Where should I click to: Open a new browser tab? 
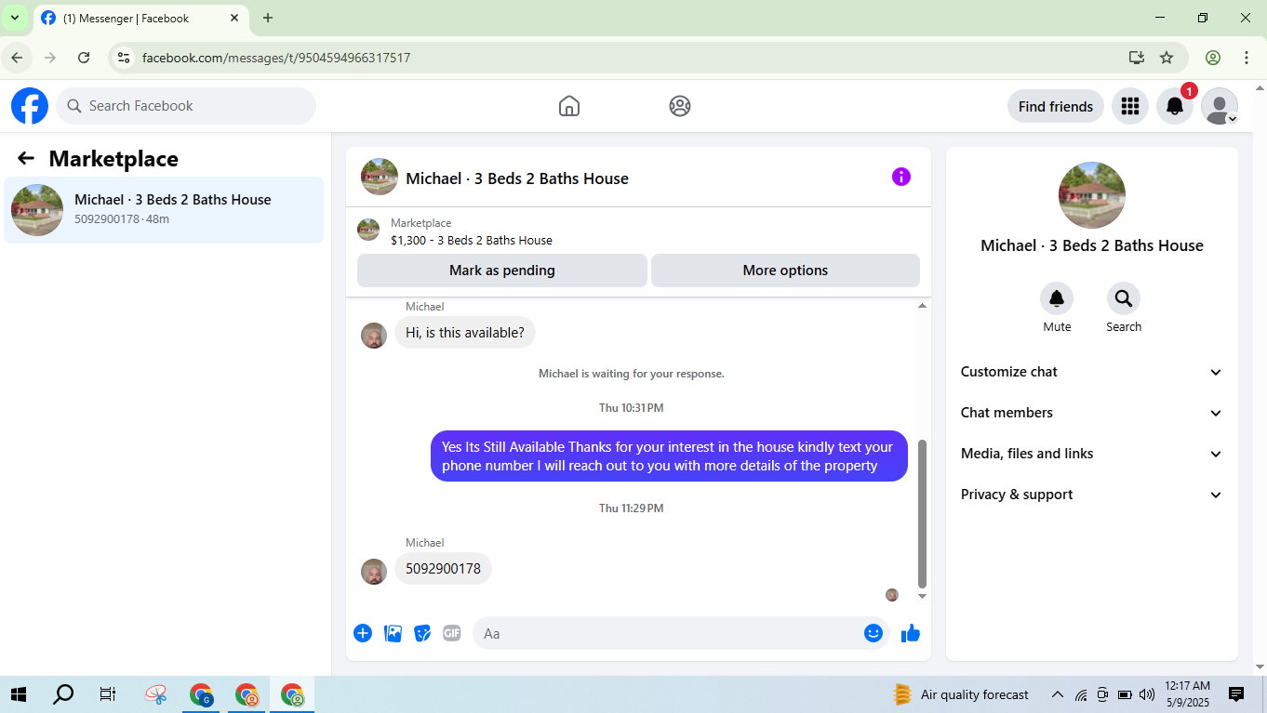click(268, 18)
